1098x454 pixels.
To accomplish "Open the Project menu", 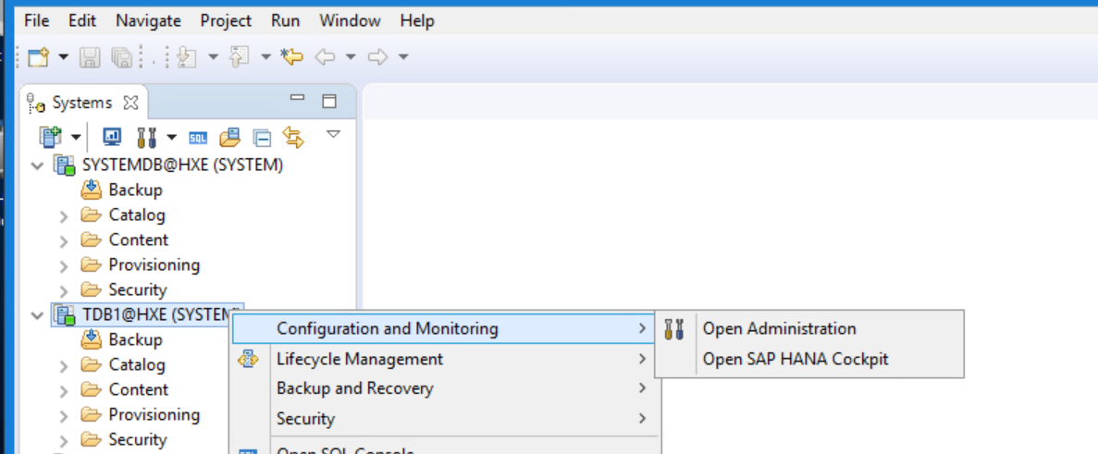I will tap(226, 21).
